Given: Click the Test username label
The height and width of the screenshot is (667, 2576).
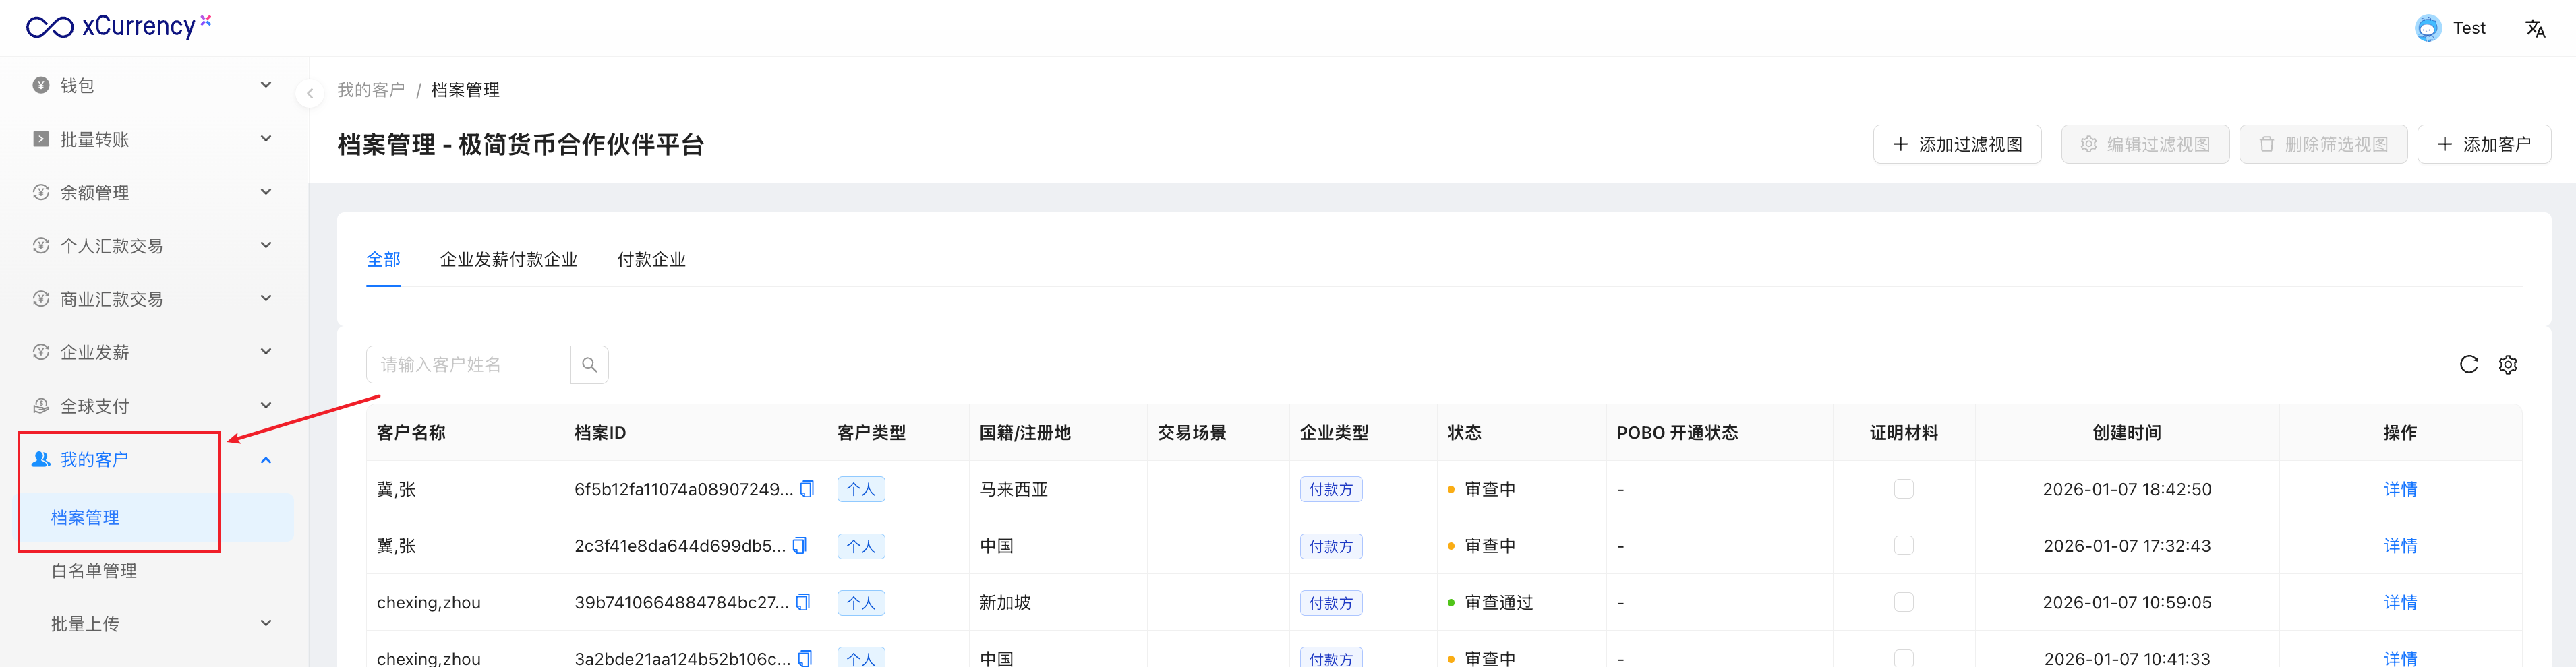Looking at the screenshot, I should (x=2469, y=28).
